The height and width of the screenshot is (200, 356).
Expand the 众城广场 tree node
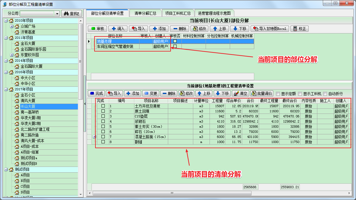pyautogui.click(x=11, y=26)
